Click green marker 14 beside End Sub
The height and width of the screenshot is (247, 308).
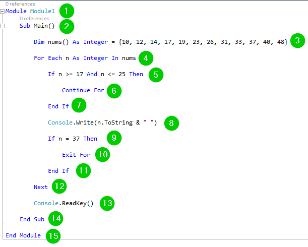(55, 219)
